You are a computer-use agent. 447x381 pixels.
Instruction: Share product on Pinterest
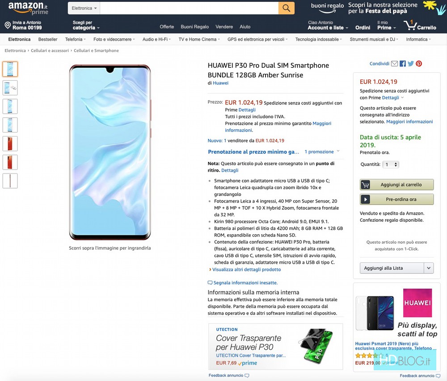tap(419, 64)
